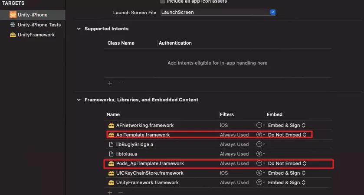Click the ApiTemplate.framework toolbox icon
Screen dimensions: 364x195
(x=111, y=135)
